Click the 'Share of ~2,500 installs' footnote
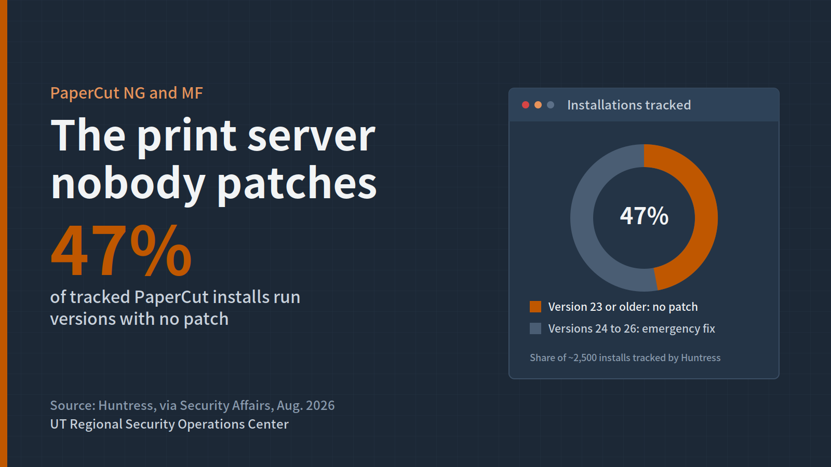This screenshot has width=831, height=467. point(625,358)
